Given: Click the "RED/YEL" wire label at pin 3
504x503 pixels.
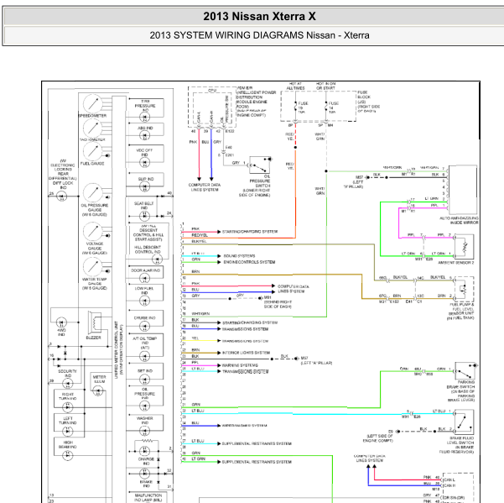Looking at the screenshot, I should pos(200,235).
